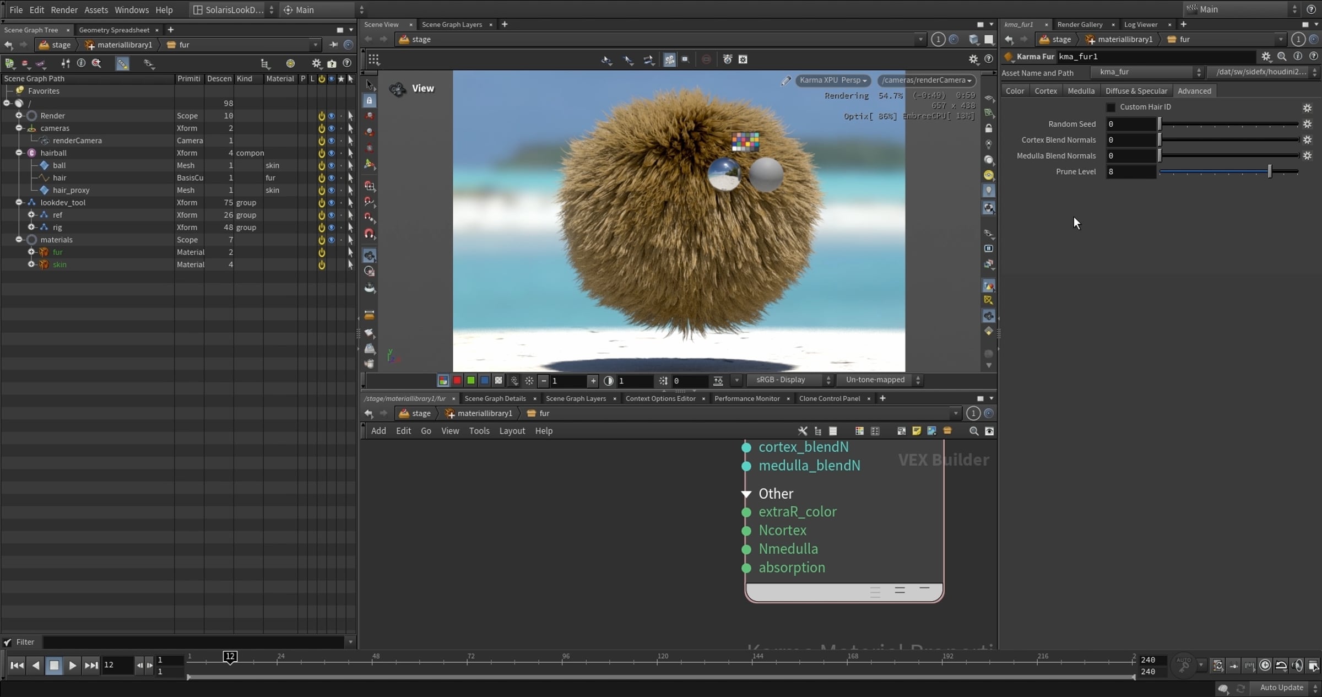Image resolution: width=1322 pixels, height=697 pixels.
Task: Deactivate the fur material with its power icon
Action: click(322, 252)
